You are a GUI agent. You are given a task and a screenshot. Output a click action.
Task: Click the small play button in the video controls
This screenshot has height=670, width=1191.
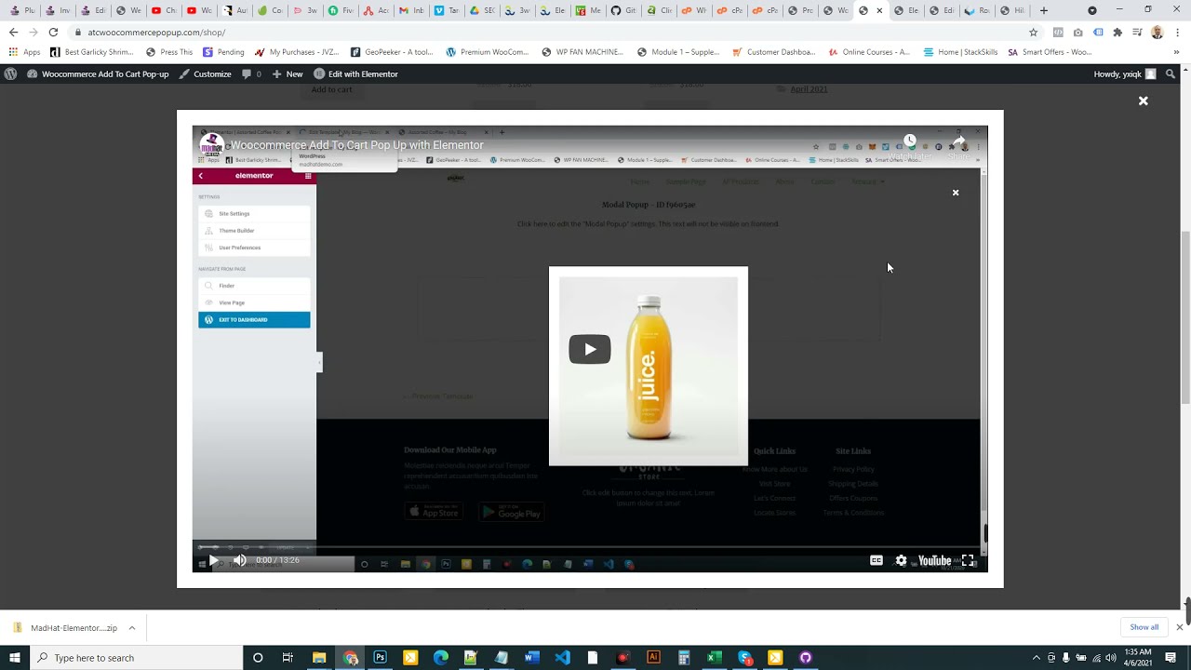tap(213, 560)
